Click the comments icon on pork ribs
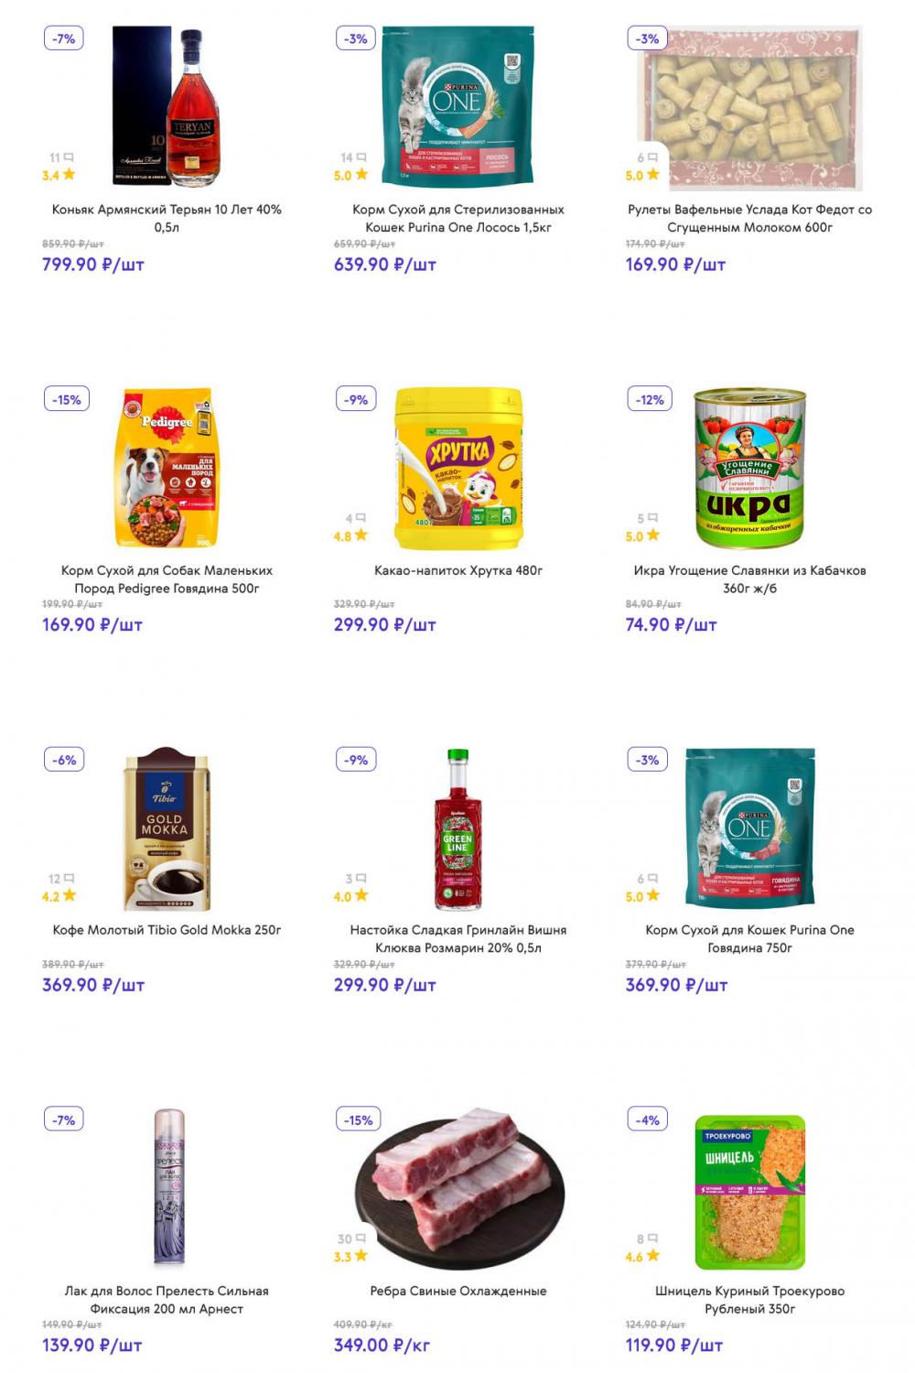The image size is (915, 1373). click(x=360, y=1238)
